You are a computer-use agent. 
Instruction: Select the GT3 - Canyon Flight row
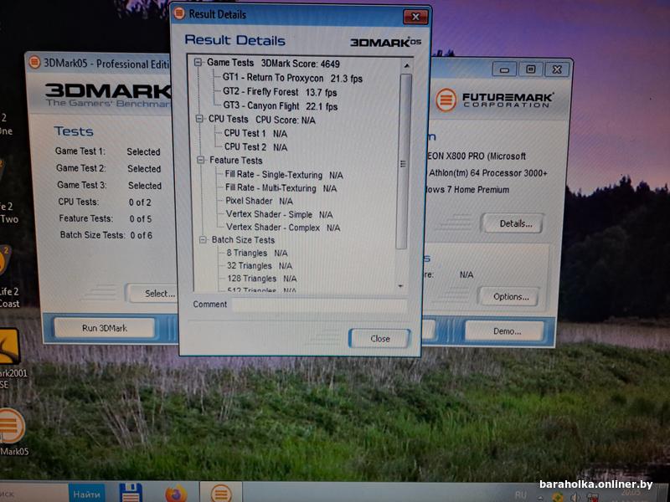[x=281, y=106]
